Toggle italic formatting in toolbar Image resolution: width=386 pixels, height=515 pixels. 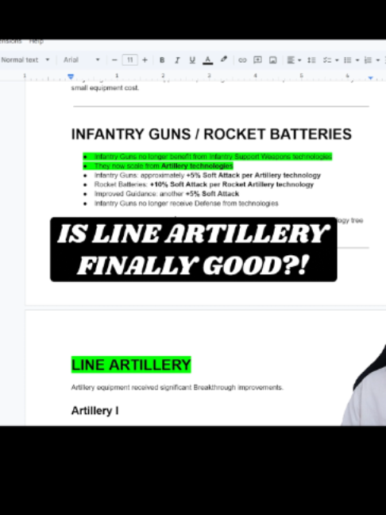[177, 60]
